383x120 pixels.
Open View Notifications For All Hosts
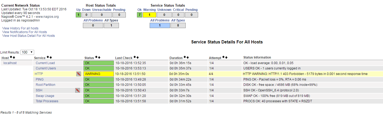25,32
